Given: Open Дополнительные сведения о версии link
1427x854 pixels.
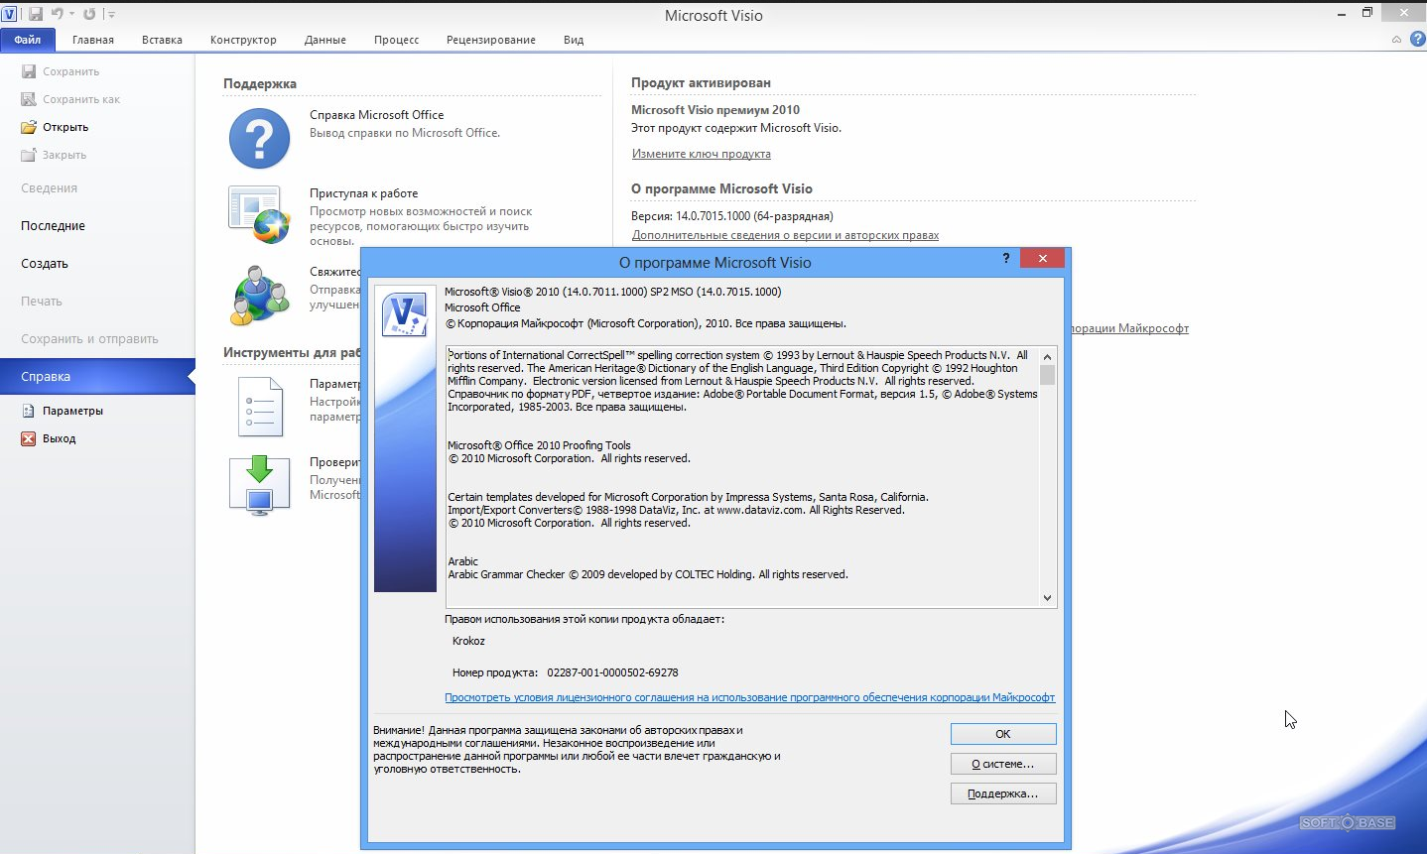Looking at the screenshot, I should click(x=785, y=235).
